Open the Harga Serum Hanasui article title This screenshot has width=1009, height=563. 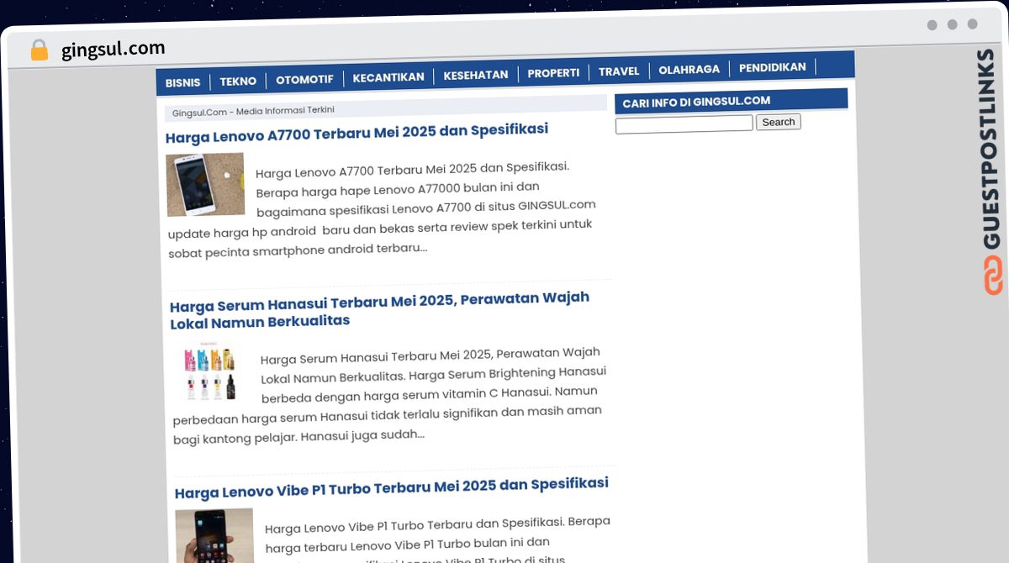[380, 310]
